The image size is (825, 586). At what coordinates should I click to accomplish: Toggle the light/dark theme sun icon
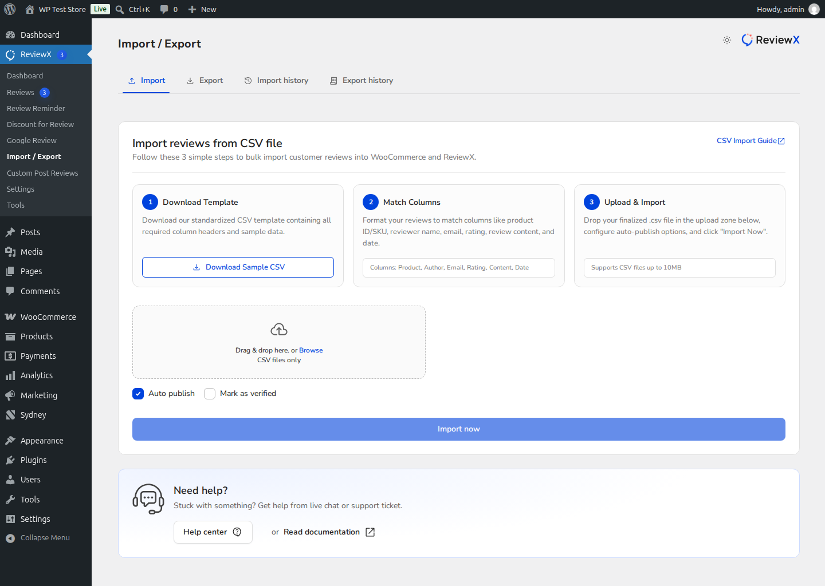coord(727,40)
